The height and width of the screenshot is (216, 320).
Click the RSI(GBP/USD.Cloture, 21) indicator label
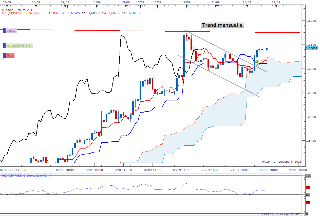coord(26,175)
